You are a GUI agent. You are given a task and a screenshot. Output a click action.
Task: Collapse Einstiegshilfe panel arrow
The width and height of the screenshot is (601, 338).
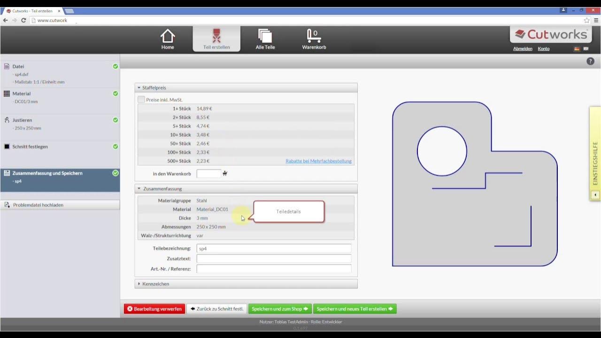click(x=595, y=195)
